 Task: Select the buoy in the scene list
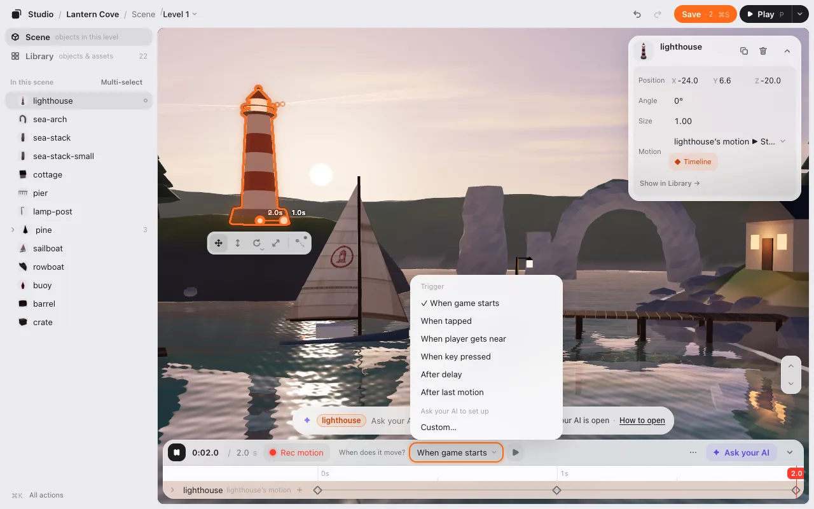click(79, 285)
